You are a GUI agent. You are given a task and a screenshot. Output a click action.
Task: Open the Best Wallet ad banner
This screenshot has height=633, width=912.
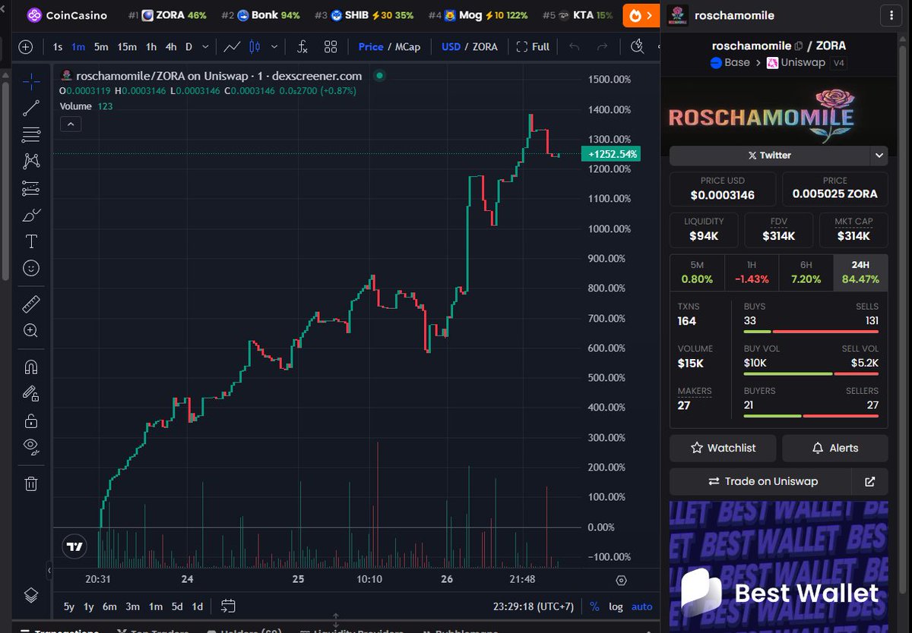coord(779,567)
